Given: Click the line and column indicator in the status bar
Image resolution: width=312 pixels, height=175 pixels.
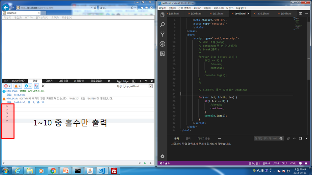Looking at the screenshot, I should tap(254, 163).
